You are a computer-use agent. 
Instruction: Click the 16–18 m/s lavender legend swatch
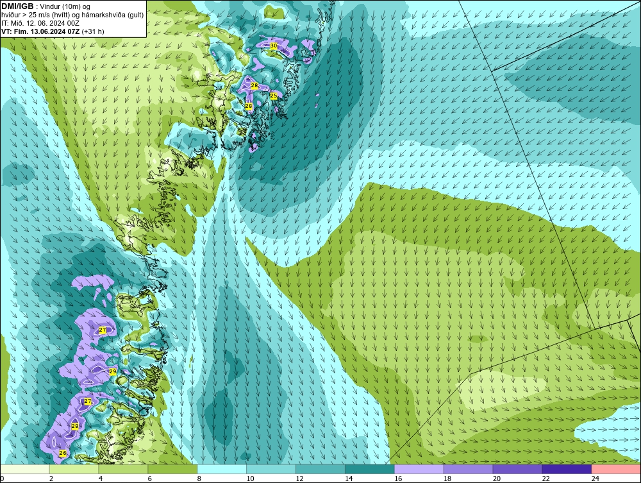(x=419, y=469)
